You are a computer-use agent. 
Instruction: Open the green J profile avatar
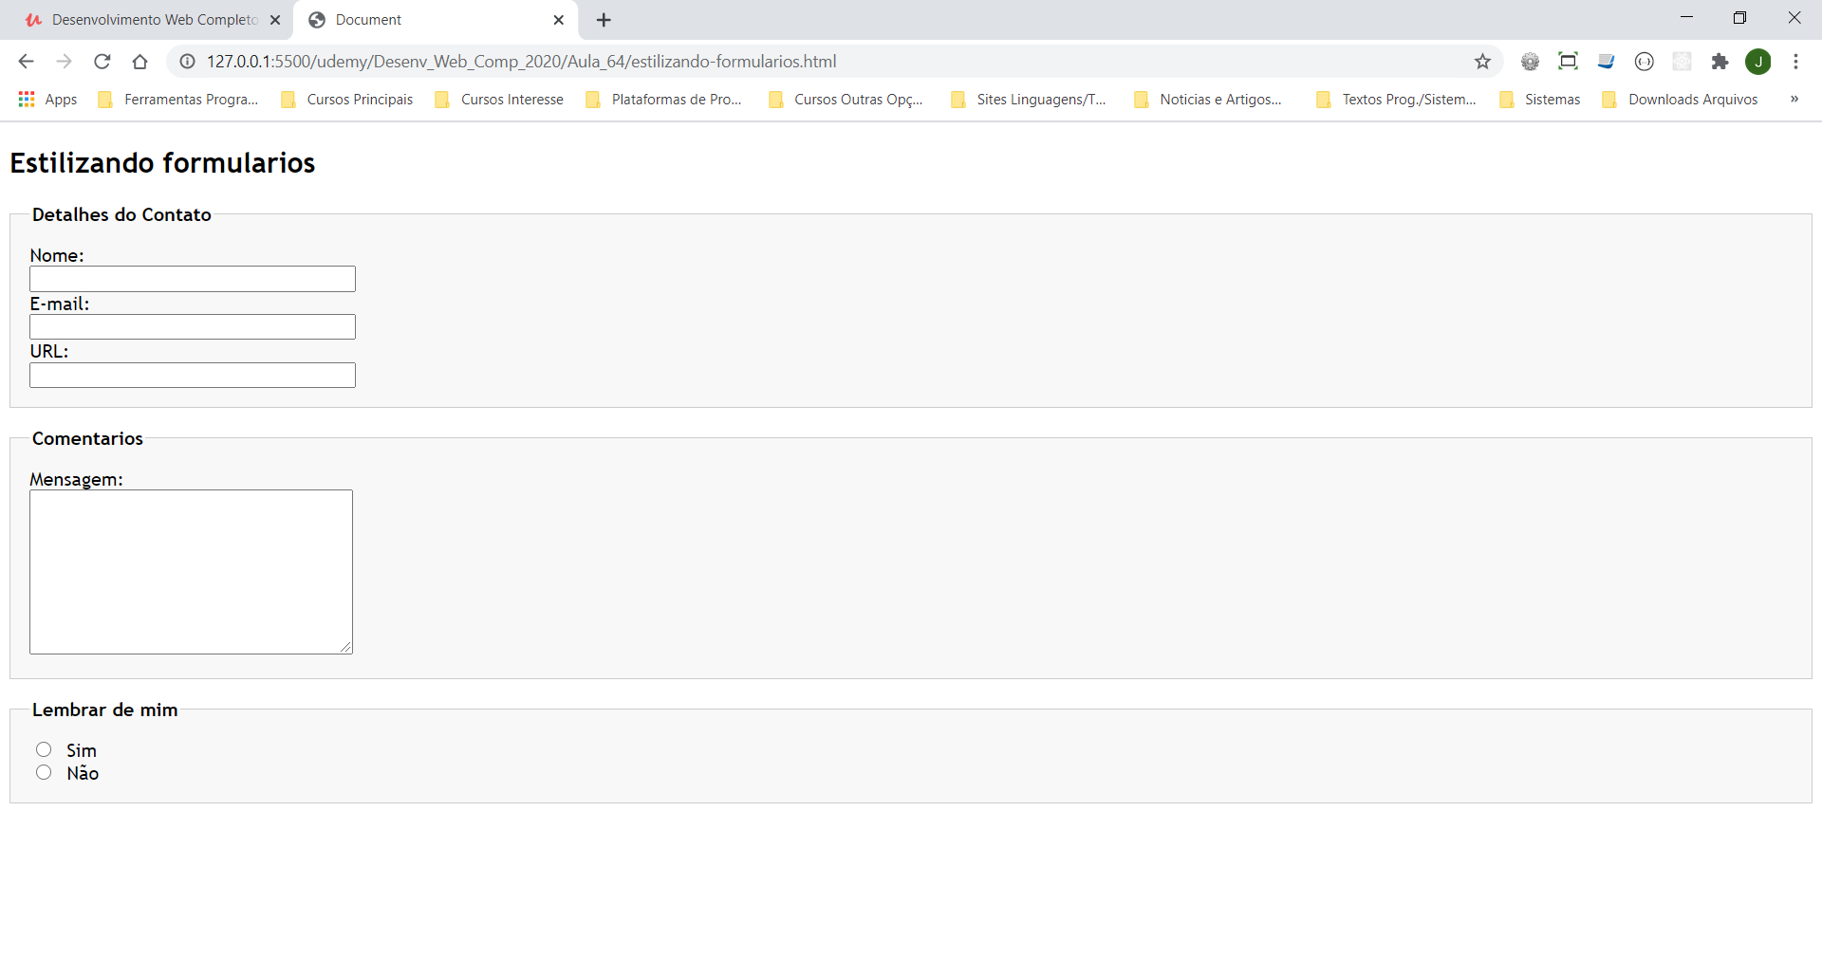click(1758, 62)
